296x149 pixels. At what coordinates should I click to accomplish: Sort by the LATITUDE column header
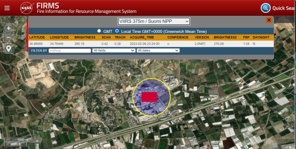(37, 38)
